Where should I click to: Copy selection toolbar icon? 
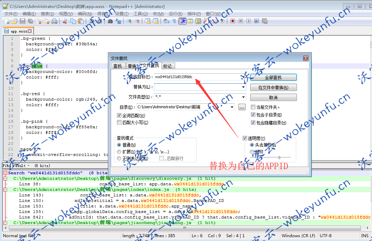[73, 21]
